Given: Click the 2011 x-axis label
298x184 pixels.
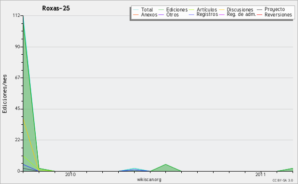Looking at the screenshot, I should pyautogui.click(x=261, y=175).
